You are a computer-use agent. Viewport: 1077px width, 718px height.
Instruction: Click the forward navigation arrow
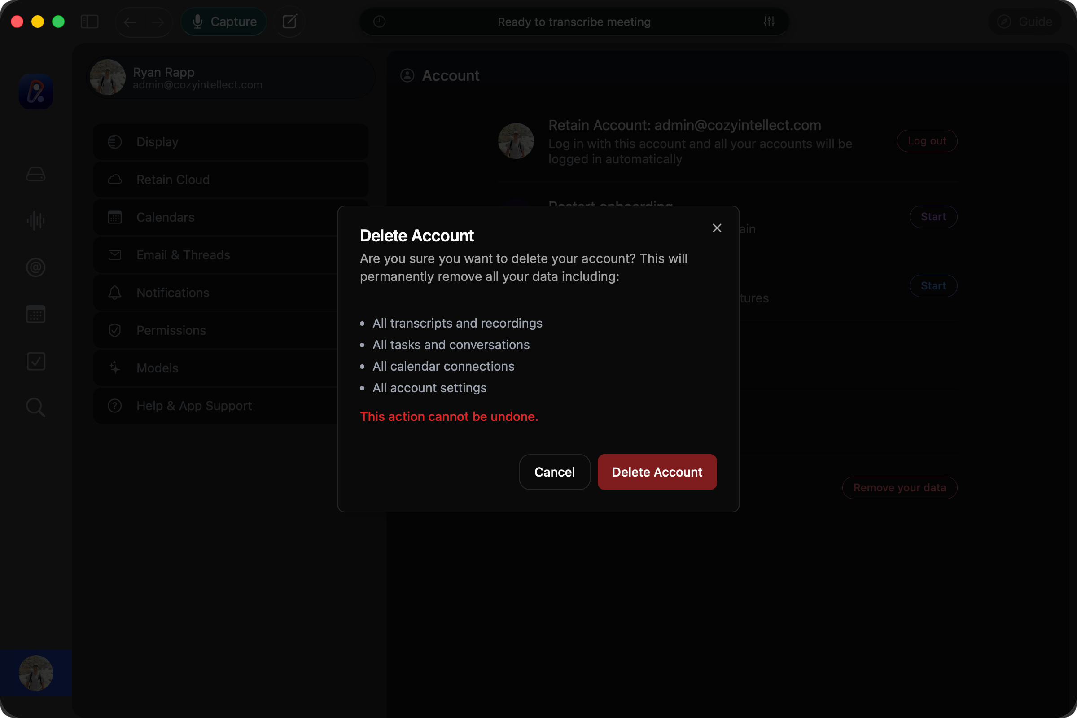(x=158, y=22)
